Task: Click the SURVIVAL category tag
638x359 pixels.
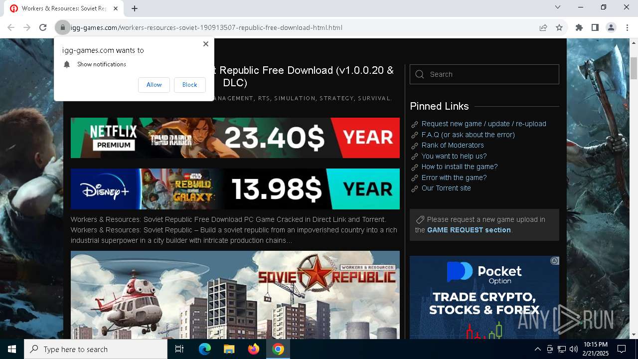Action: pos(375,98)
